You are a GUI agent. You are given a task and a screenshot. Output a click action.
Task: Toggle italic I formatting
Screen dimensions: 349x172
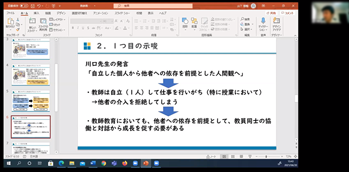(x=78, y=28)
